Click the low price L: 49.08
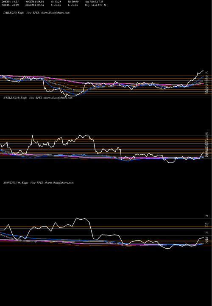Screen dimensions: 212x306 pyautogui.click(x=72, y=5)
